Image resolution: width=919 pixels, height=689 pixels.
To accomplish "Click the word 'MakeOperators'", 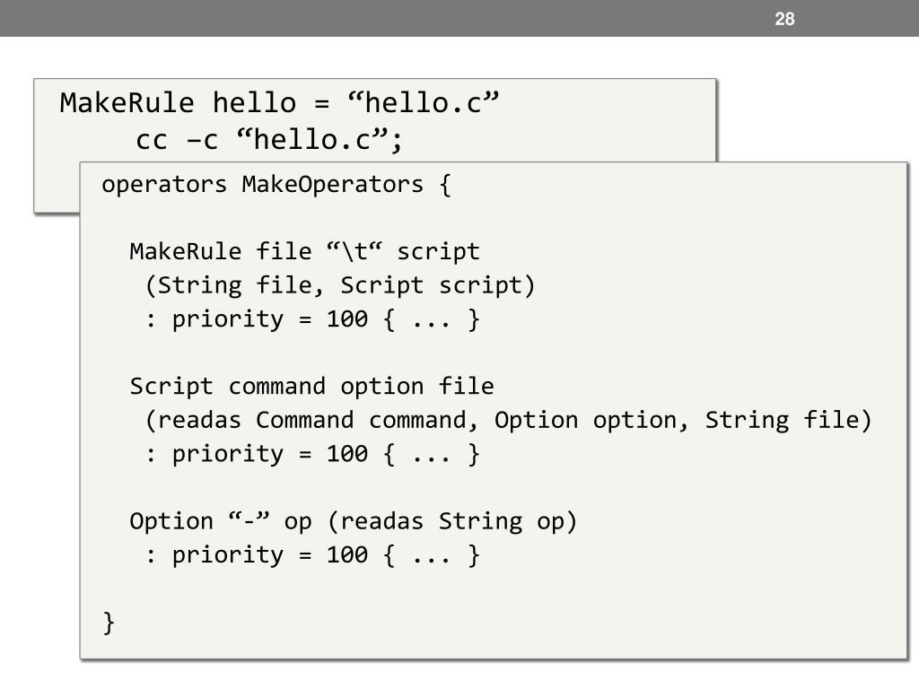I will pos(332,185).
